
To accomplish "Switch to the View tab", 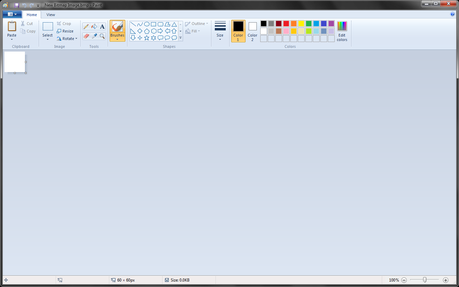I will tap(51, 15).
